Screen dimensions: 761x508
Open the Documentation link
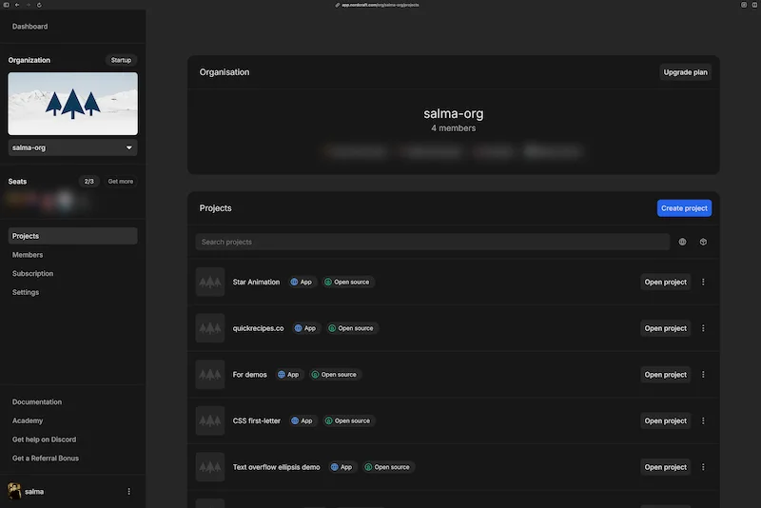point(37,401)
